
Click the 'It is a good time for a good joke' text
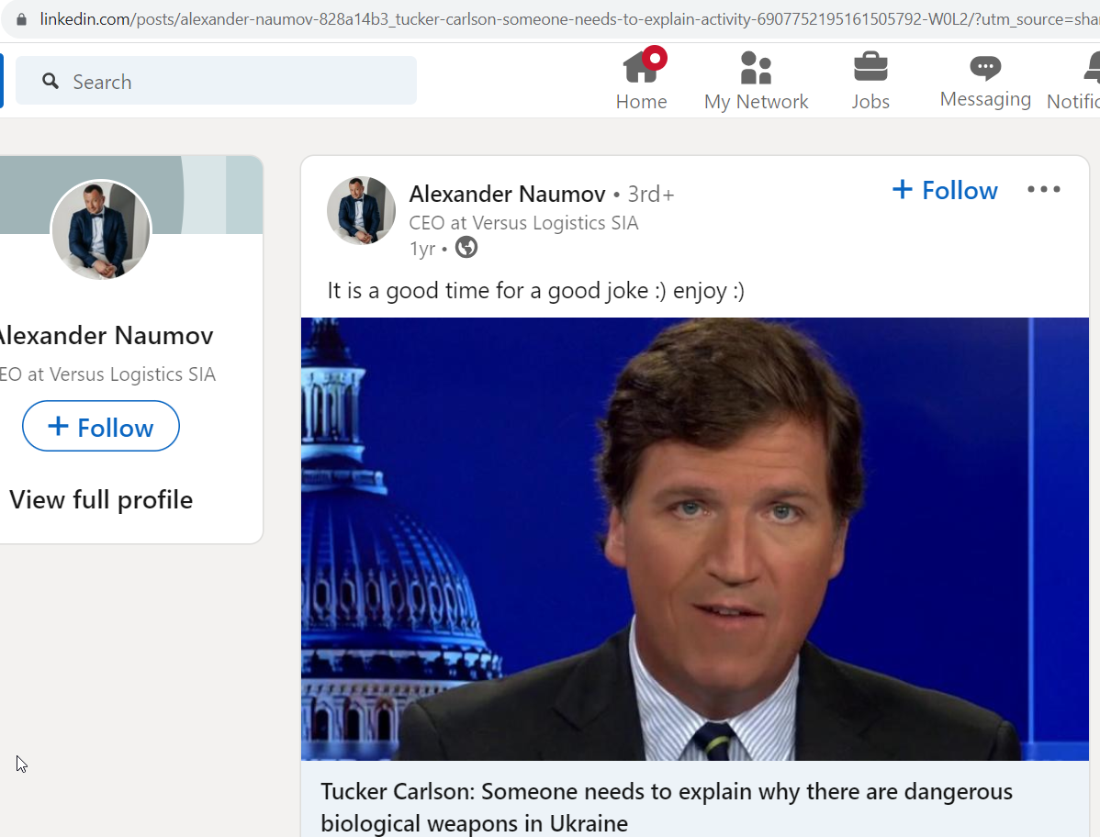click(535, 290)
